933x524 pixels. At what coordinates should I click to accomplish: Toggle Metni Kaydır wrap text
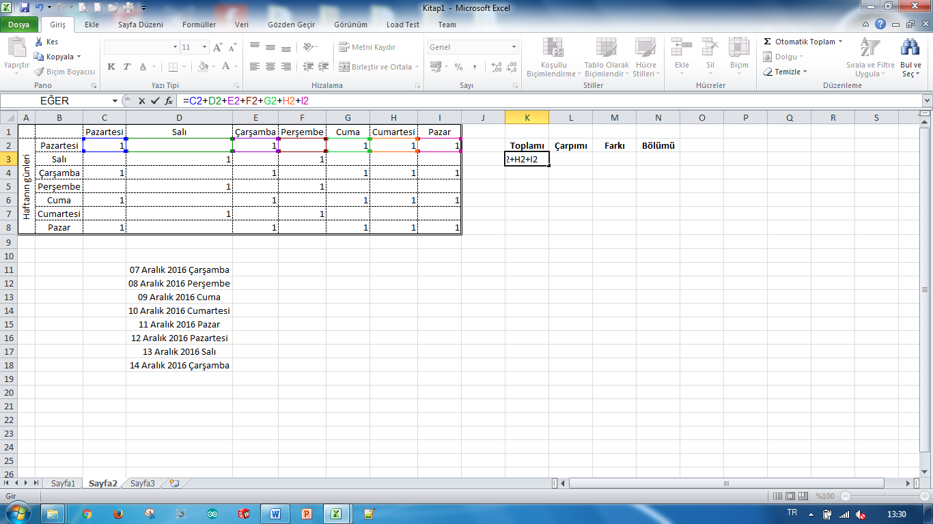367,47
